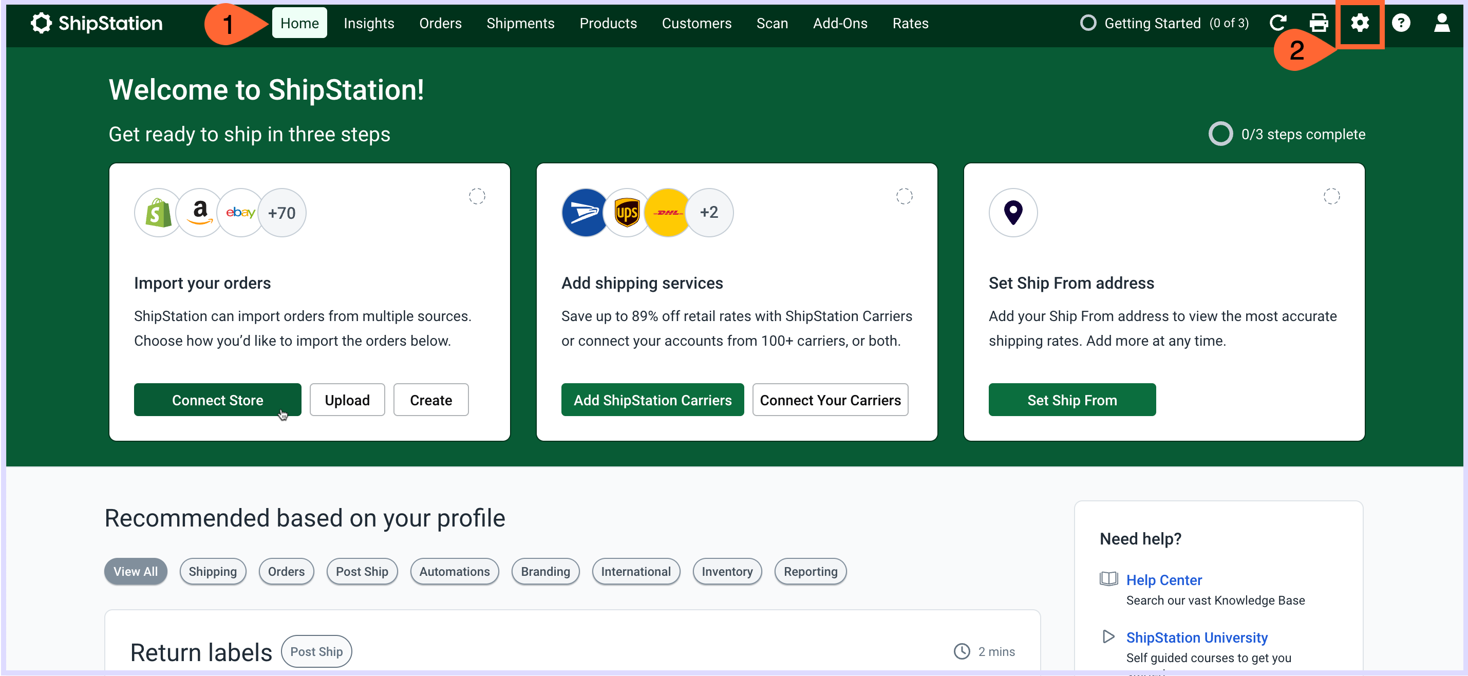Click the Upload button
Screen dimensions: 1468x676
click(x=347, y=400)
